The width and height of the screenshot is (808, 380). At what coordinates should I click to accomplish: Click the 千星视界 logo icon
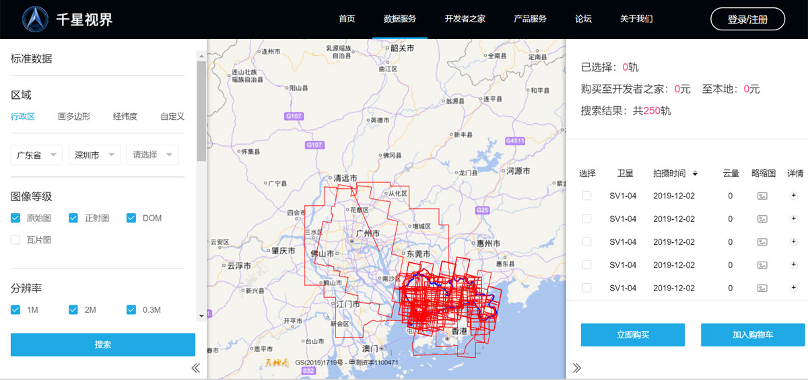35,20
